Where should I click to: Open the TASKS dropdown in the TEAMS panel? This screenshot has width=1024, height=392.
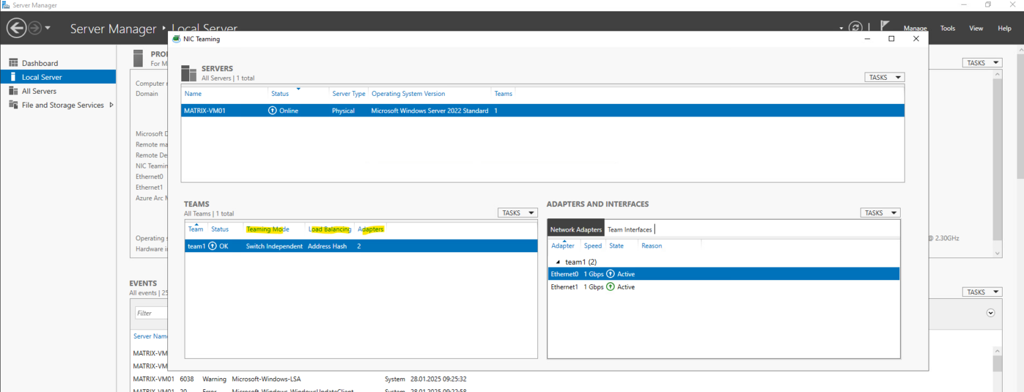(517, 212)
